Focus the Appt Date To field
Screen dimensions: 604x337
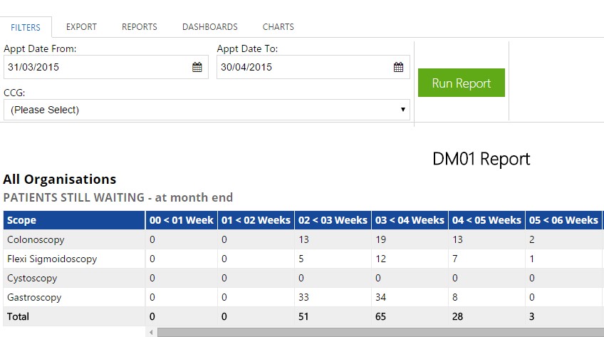313,67
